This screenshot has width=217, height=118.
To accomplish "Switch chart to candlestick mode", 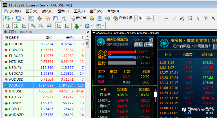I will click(16, 26).
